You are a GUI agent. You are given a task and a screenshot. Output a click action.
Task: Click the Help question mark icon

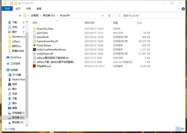[183, 9]
